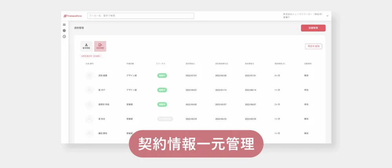Open the hamburger menu in the sidebar
This screenshot has height=168, width=392.
(64, 25)
